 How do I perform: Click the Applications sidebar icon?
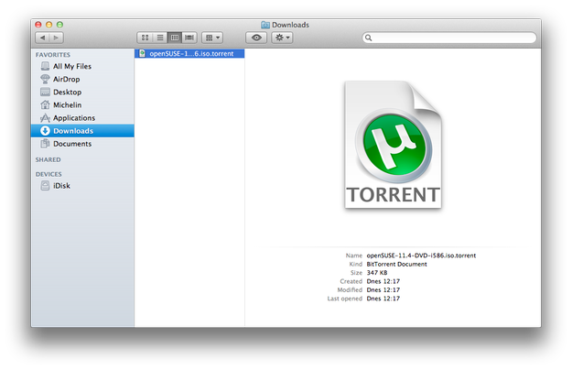pyautogui.click(x=45, y=118)
